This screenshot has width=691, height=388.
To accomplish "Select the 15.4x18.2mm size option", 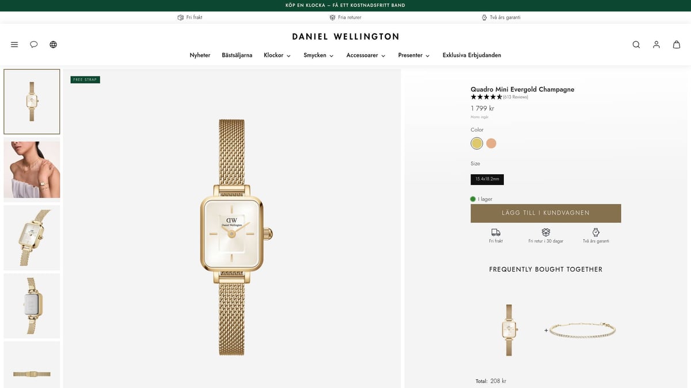I will [x=487, y=179].
